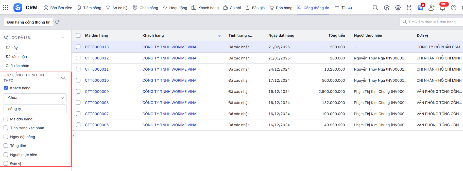
Task: Collapse the left filter sidebar panel
Action: [73, 136]
